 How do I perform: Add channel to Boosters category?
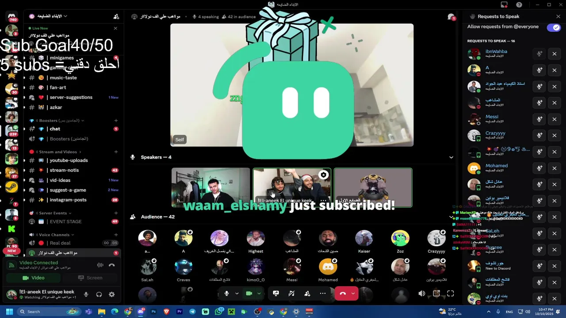116,120
